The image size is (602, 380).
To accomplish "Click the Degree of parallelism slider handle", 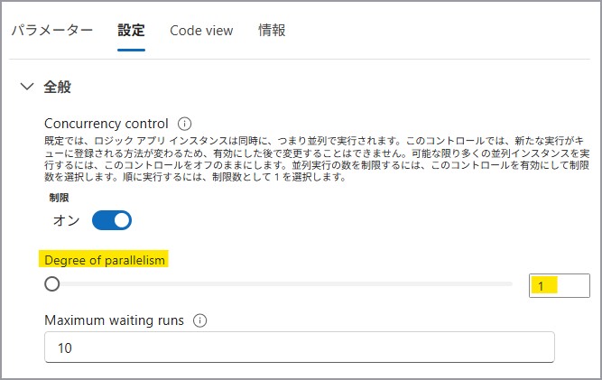I will (x=52, y=284).
